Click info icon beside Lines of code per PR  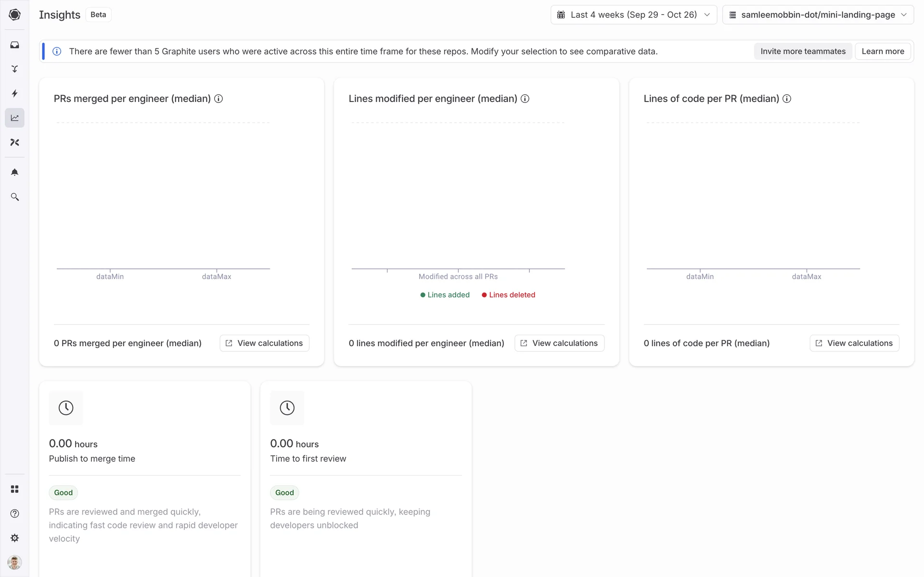[787, 99]
